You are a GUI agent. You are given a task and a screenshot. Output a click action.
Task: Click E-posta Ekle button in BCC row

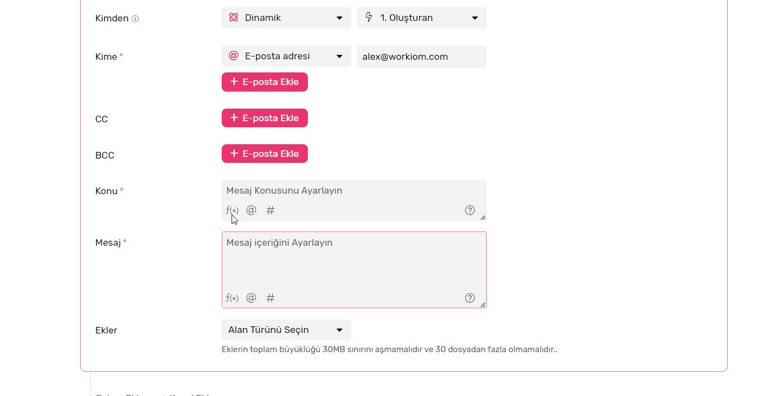coord(265,154)
